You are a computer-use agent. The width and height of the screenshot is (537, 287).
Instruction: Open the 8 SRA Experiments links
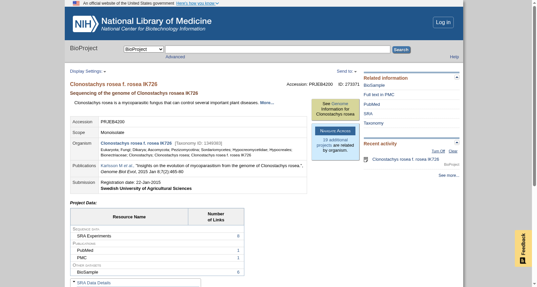[x=238, y=236]
